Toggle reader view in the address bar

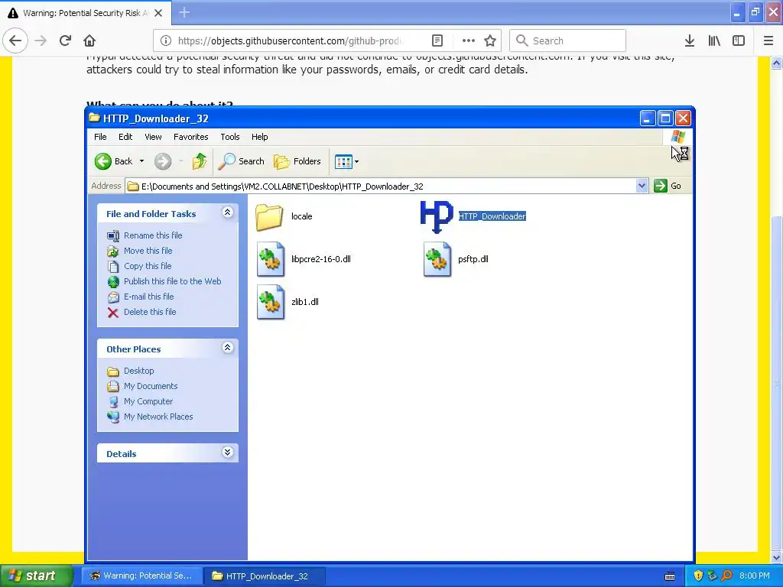point(437,41)
